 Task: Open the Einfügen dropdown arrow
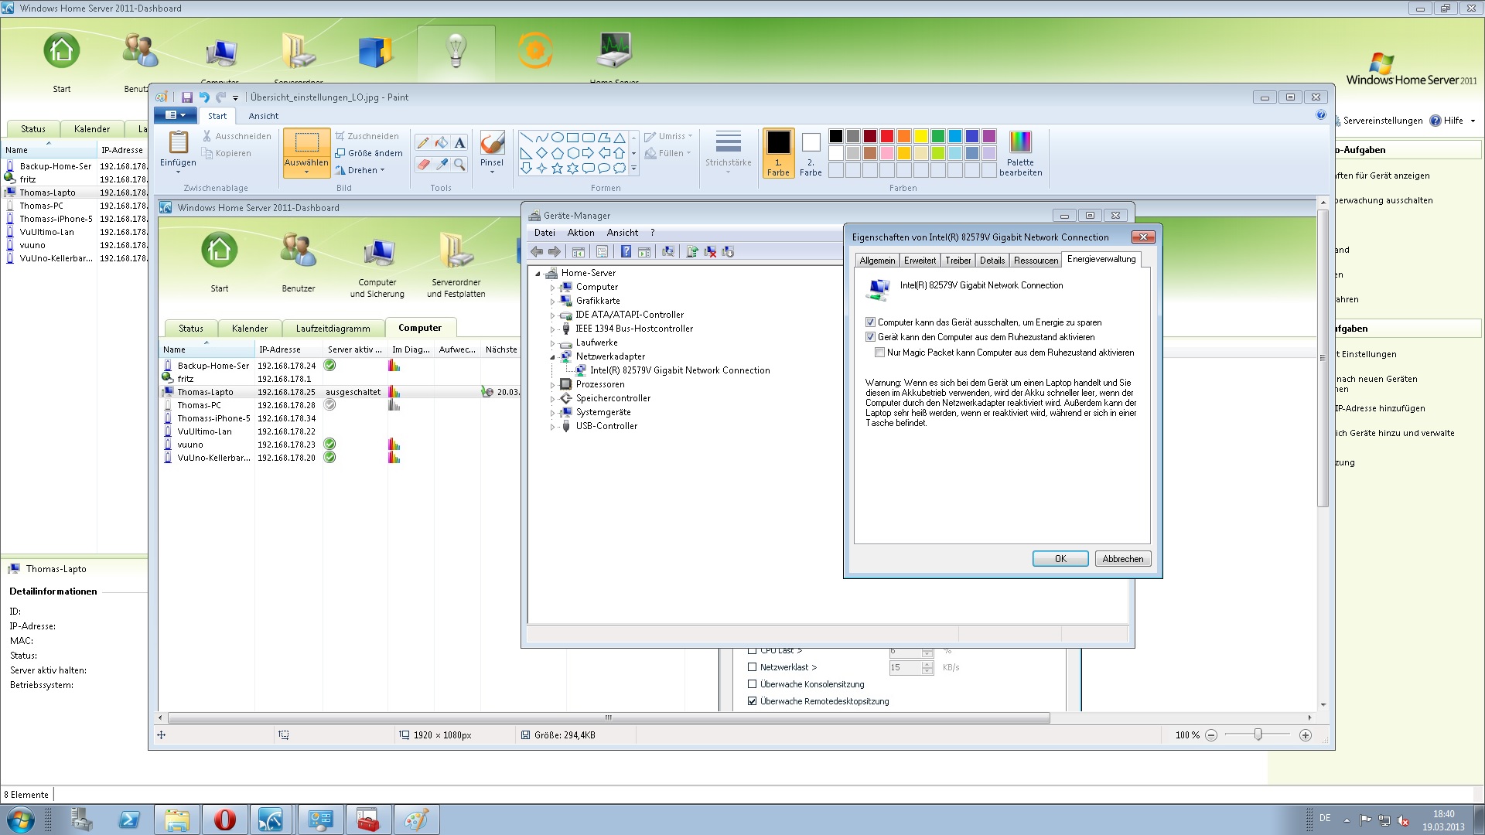click(178, 172)
